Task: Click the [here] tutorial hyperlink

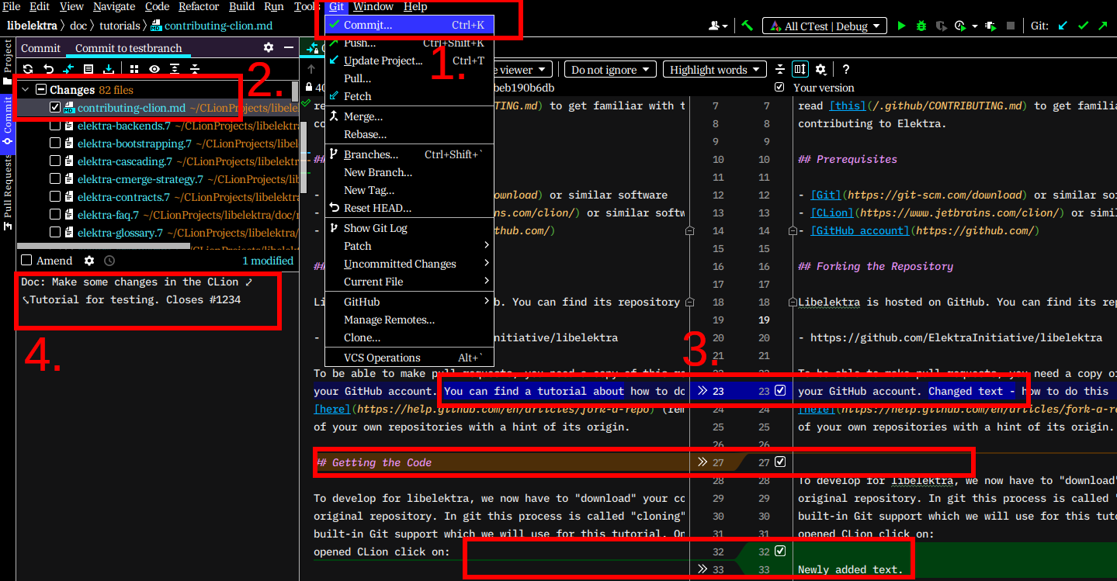Action: tap(332, 409)
